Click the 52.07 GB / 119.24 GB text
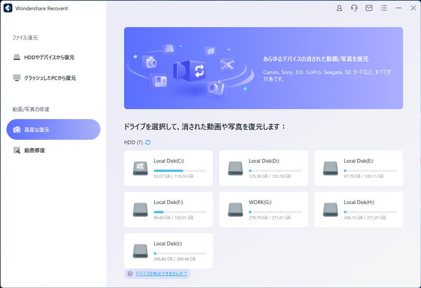 pos(173,176)
